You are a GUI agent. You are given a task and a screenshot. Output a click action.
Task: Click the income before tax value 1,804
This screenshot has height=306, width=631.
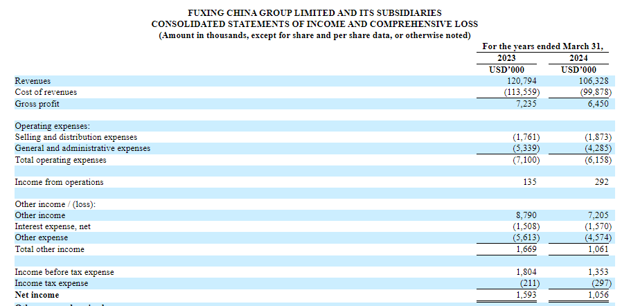(526, 272)
